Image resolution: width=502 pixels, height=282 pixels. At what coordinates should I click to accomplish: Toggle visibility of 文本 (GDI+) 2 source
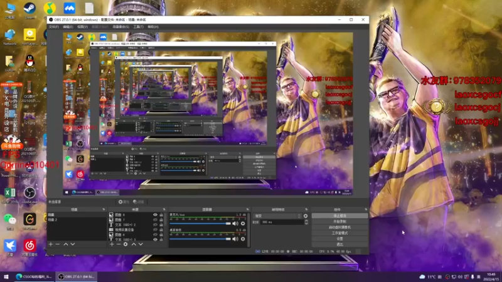(x=155, y=225)
